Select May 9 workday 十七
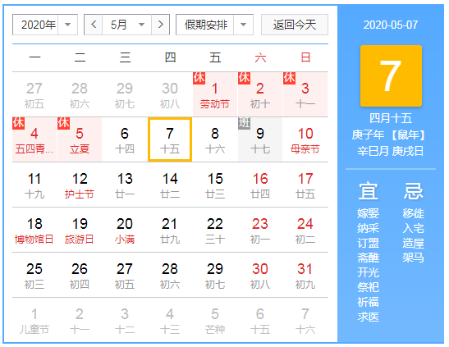 tap(260, 139)
